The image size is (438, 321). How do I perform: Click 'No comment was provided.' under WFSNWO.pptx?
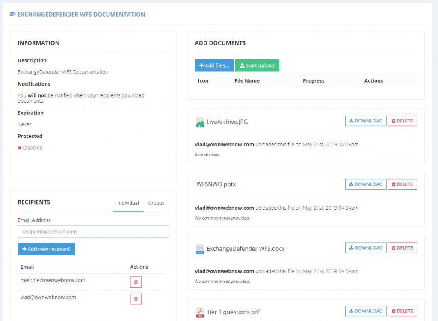coord(222,218)
